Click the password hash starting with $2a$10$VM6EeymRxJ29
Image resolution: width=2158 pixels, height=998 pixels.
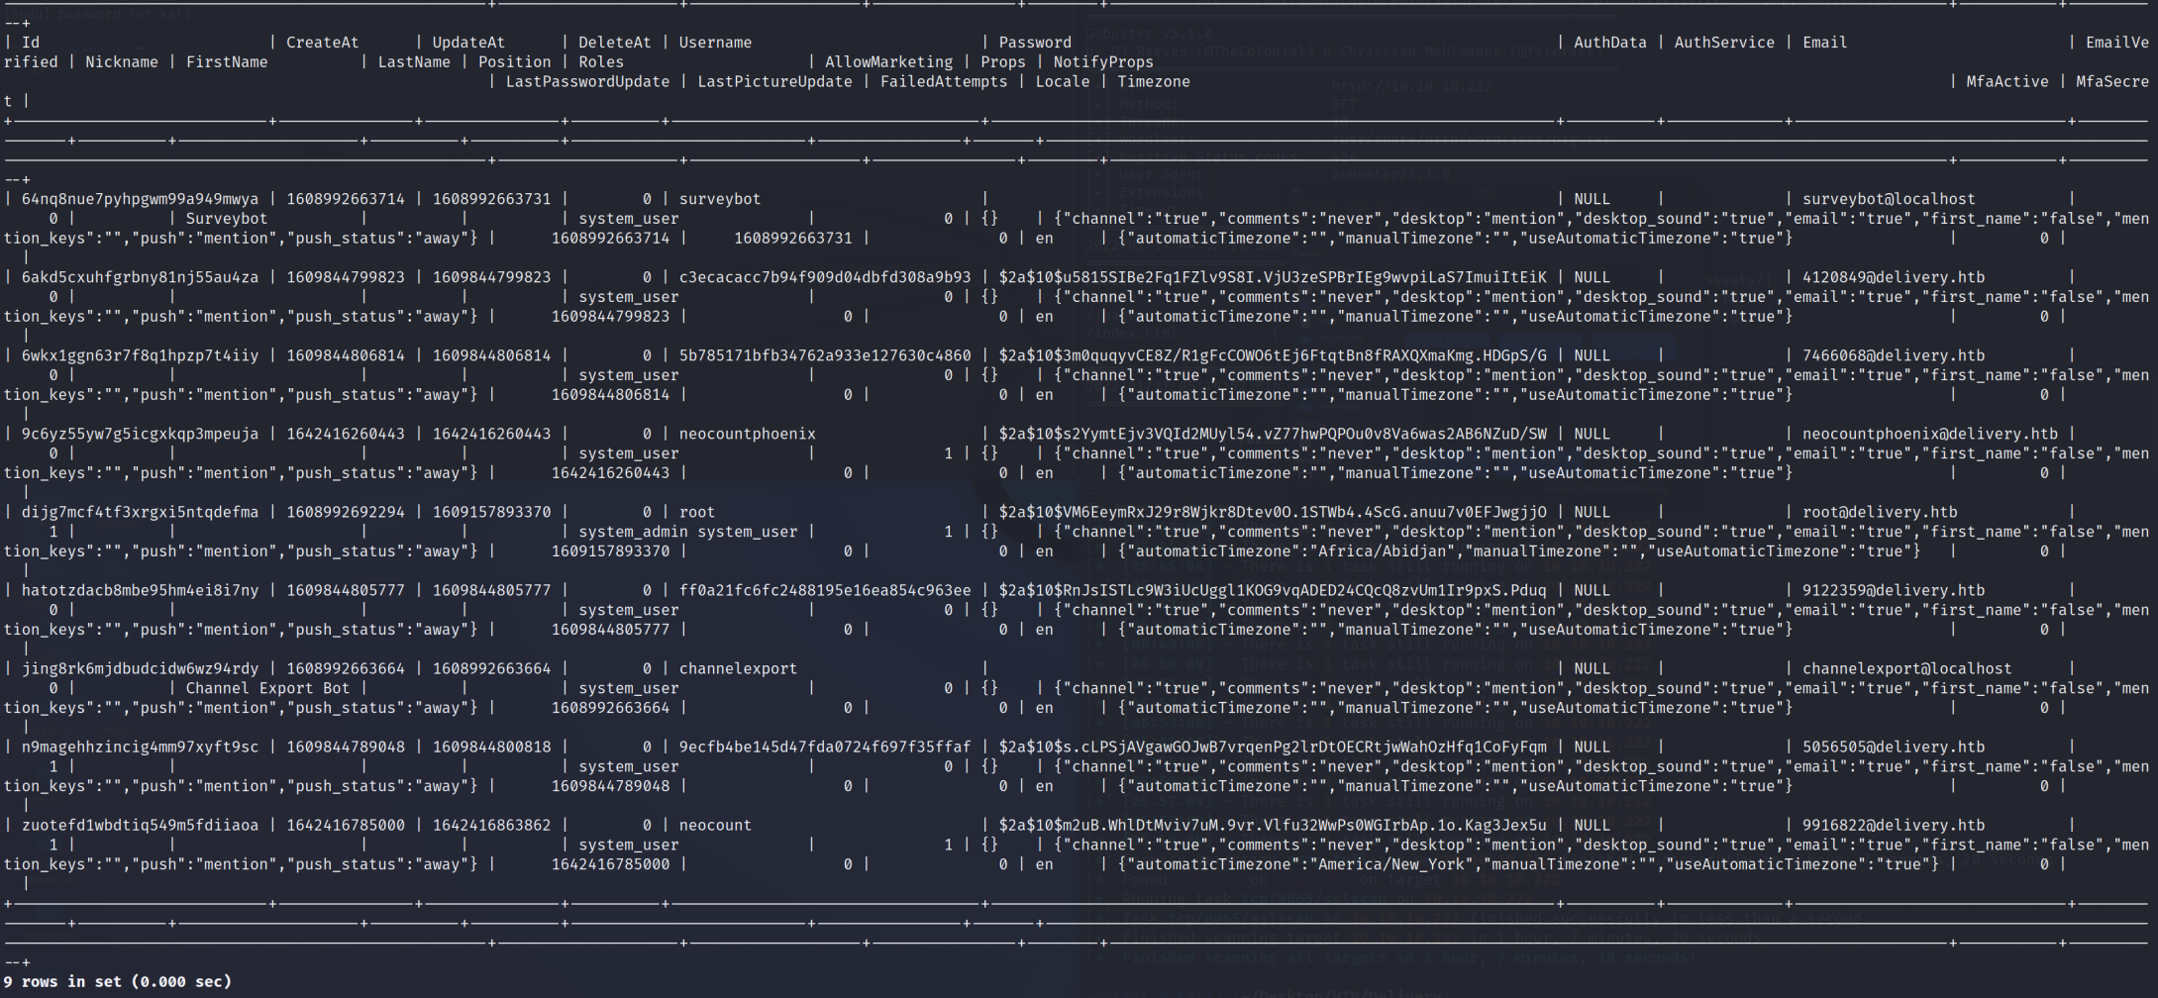pos(1272,513)
